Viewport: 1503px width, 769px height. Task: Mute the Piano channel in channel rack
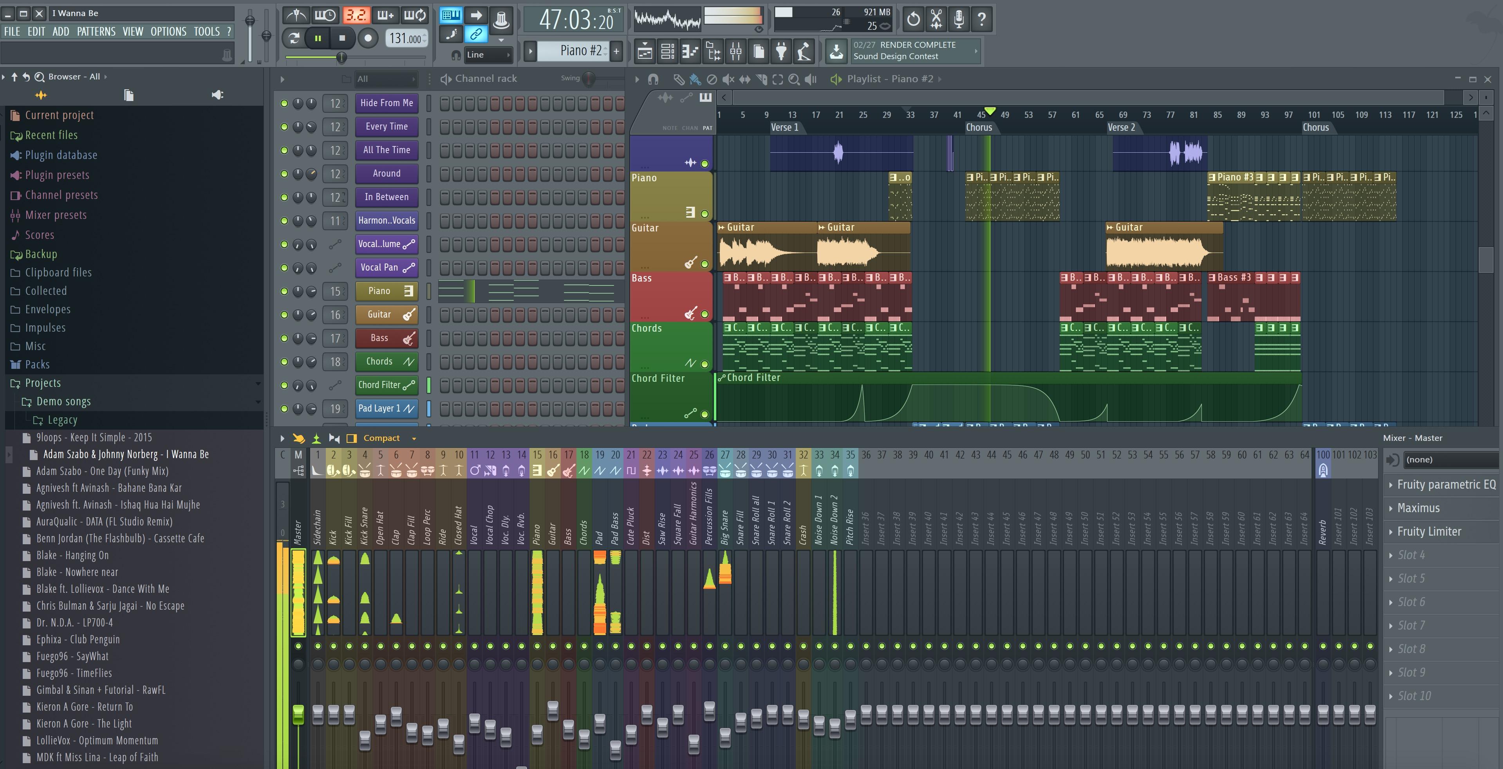[284, 291]
